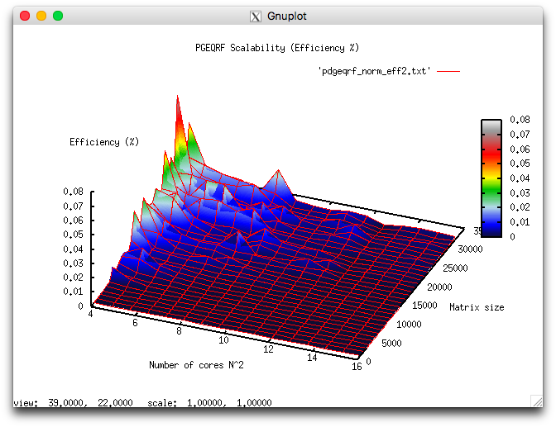Click the 'Gnuplot' window title text
556x427 pixels.
[x=286, y=17]
